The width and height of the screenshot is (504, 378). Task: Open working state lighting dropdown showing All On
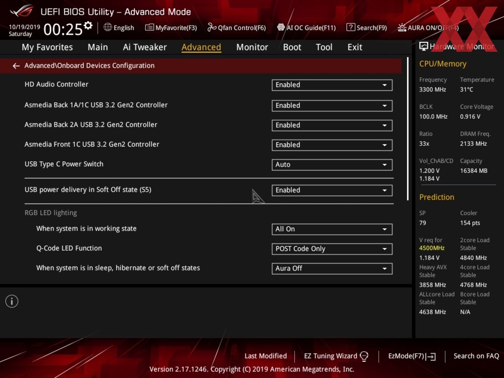pos(332,229)
